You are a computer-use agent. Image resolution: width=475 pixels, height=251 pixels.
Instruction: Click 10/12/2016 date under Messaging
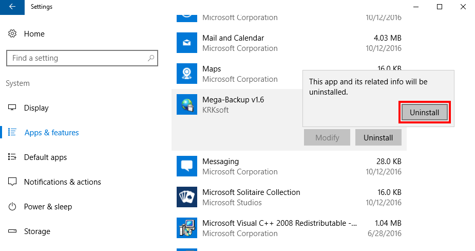click(384, 172)
